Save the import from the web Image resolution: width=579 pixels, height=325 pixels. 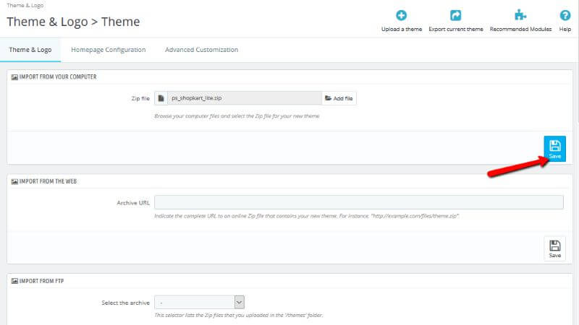554,248
